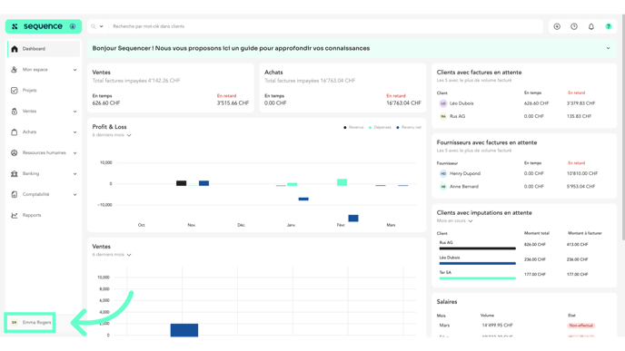Toggle Dépenses legend in Profit & Loss

tap(380, 127)
